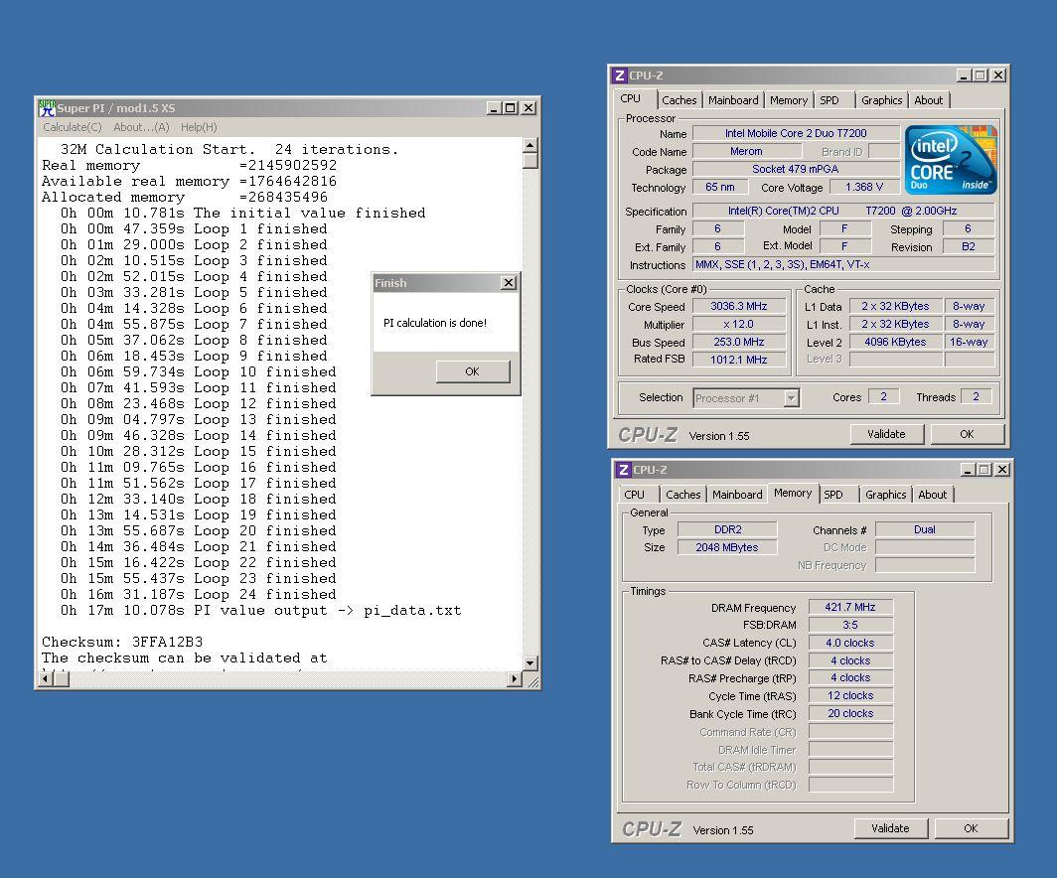This screenshot has width=1057, height=878.
Task: Click the Name field 'Intel Mobile Core 2 Duo T7200'
Action: pyautogui.click(x=796, y=133)
